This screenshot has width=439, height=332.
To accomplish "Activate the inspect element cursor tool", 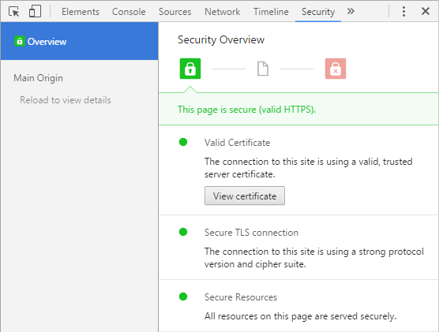I will [x=14, y=12].
